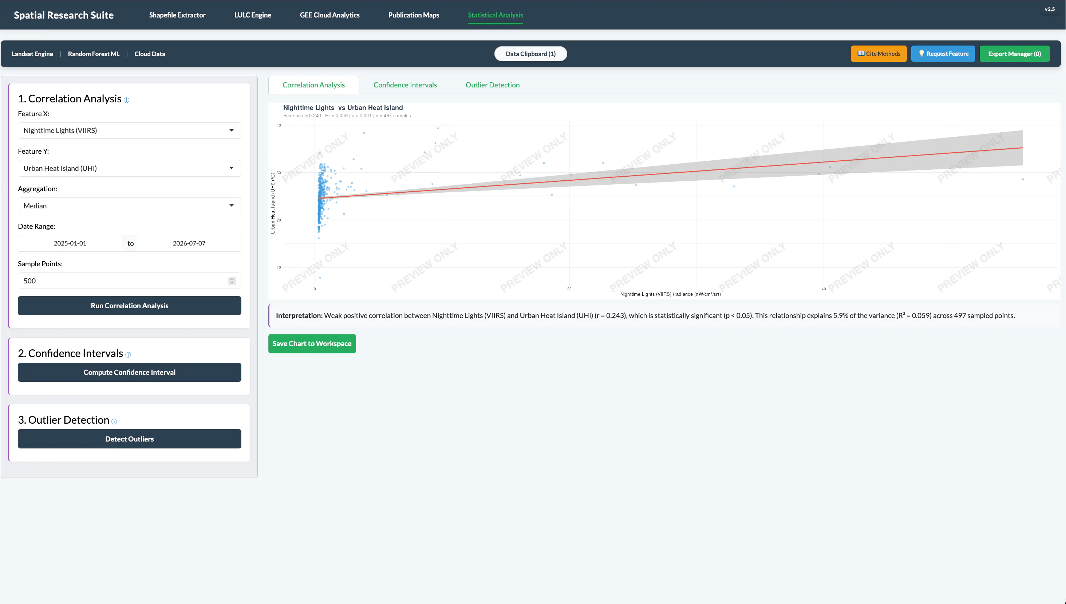Open the LULC Engine menu
The width and height of the screenshot is (1066, 604).
click(x=253, y=15)
